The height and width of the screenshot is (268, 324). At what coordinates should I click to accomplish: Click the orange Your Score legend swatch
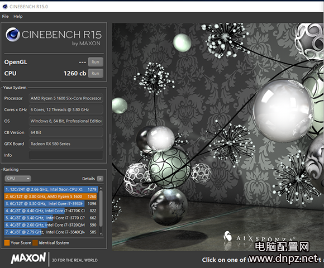pos(7,243)
